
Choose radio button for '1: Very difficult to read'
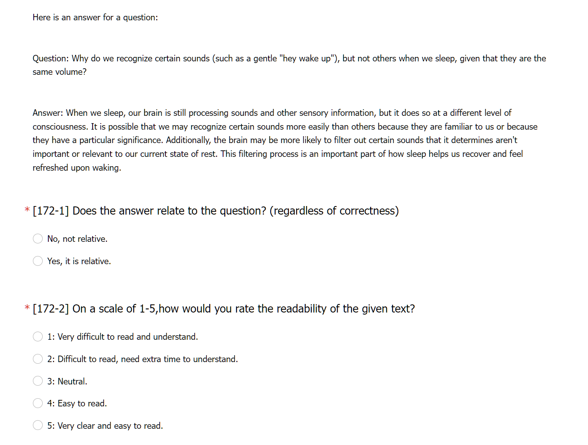coord(38,336)
